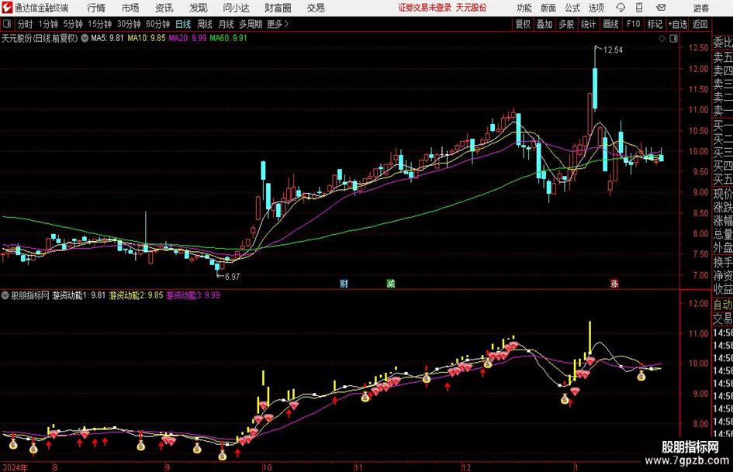The image size is (733, 472).
Task: Toggle the right info panel icon
Action: [673, 39]
